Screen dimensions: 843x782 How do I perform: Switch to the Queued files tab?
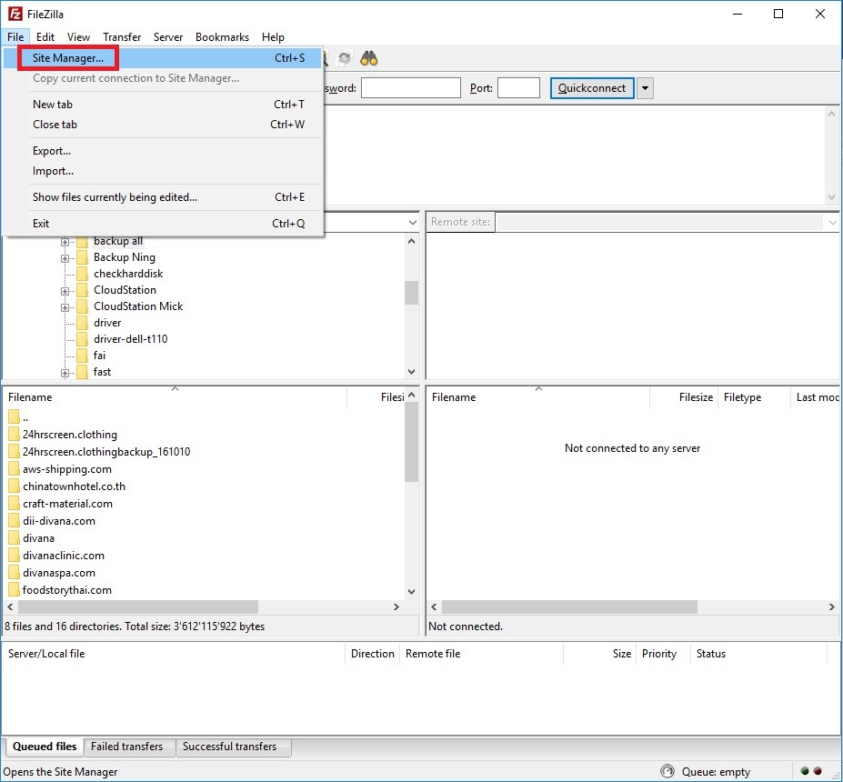click(x=45, y=747)
